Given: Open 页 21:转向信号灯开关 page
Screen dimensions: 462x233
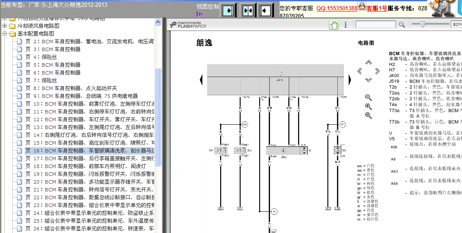Looking at the screenshot, I should point(89,190).
